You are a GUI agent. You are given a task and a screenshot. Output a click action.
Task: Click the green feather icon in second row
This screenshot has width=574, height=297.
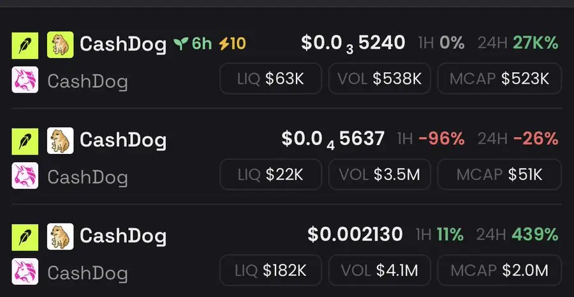pos(25,142)
